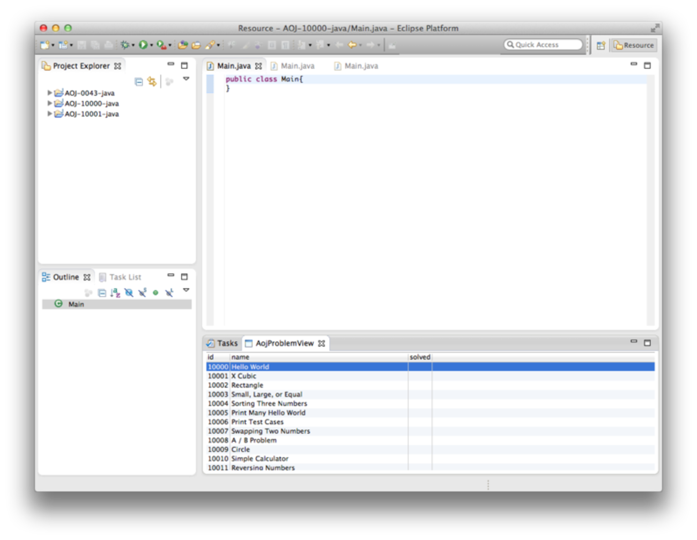The height and width of the screenshot is (540, 697).
Task: Click the Open Type folder icon in toolbar
Action: click(183, 45)
